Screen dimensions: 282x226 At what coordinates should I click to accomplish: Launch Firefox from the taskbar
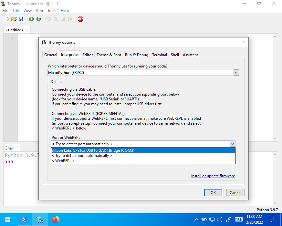click(x=56, y=220)
